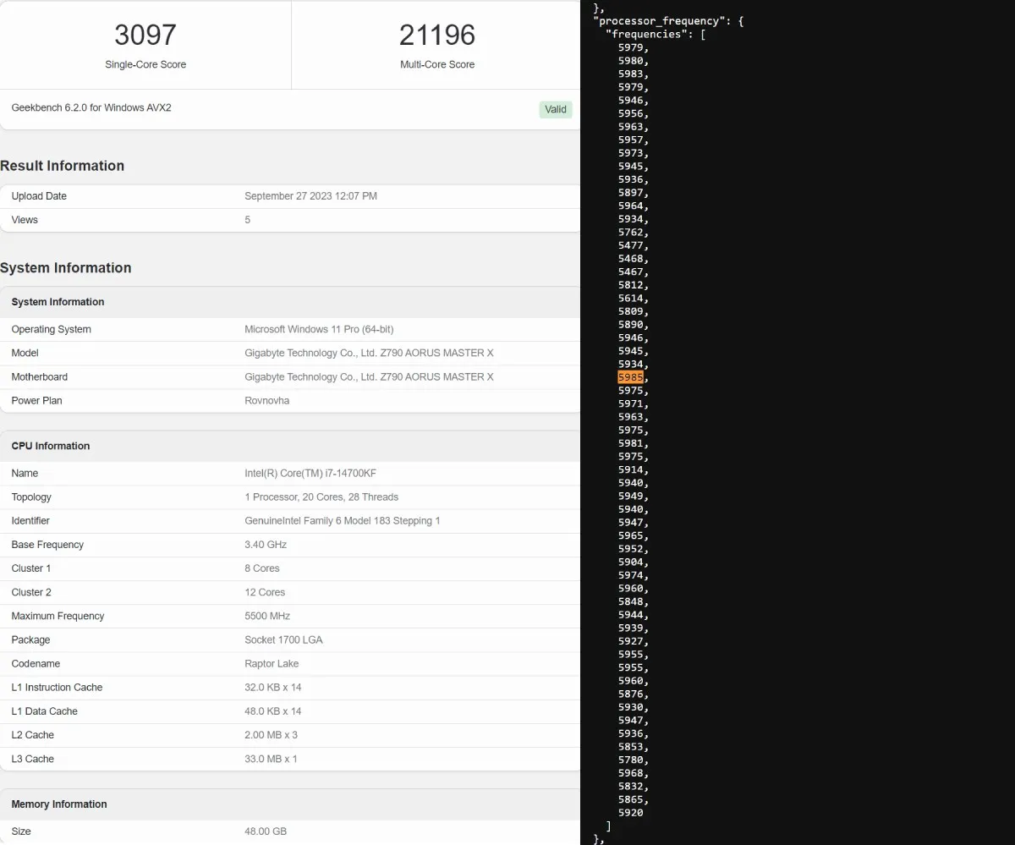Click the Power Plan Rovnovha value
This screenshot has height=845, width=1015.
[x=267, y=401]
